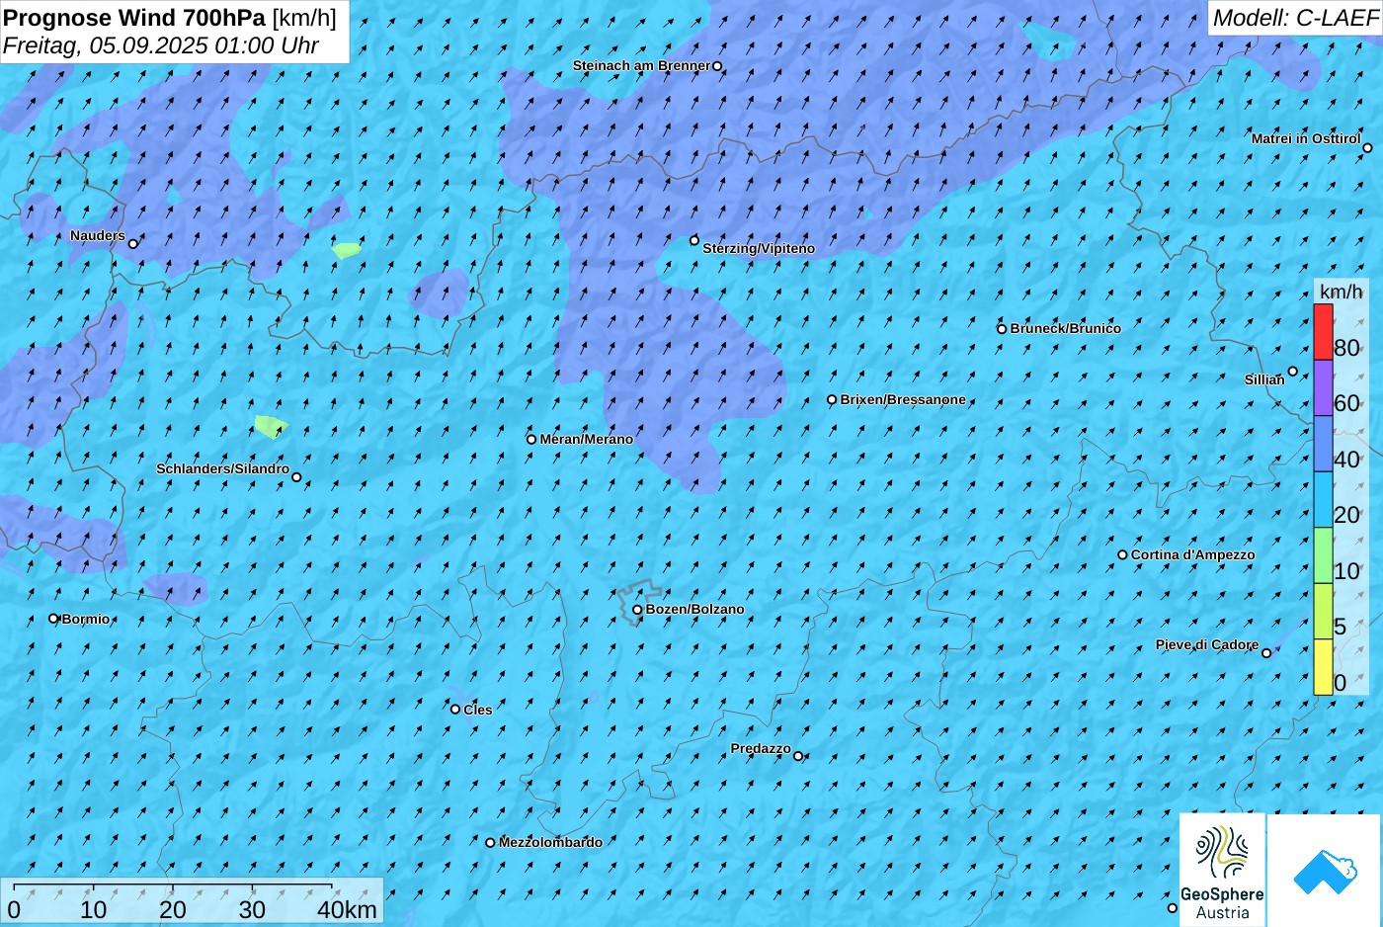Select the Predazzo marker dot
This screenshot has width=1383, height=927.
798,756
